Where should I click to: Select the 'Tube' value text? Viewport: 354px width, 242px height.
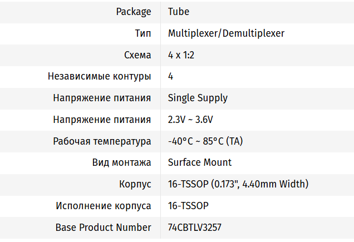coord(178,12)
